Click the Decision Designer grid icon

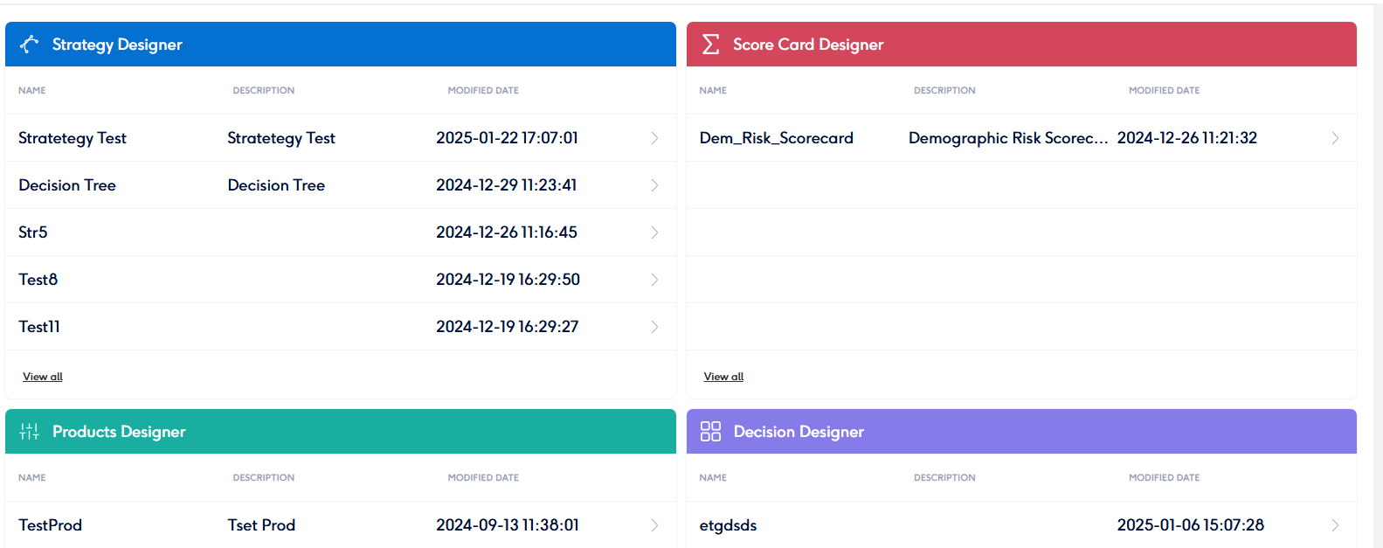pos(711,432)
